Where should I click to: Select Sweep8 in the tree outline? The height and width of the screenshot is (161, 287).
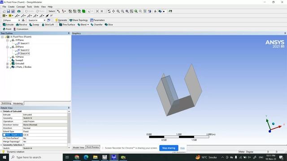click(19, 60)
